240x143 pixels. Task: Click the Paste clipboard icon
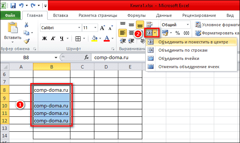click(x=13, y=28)
